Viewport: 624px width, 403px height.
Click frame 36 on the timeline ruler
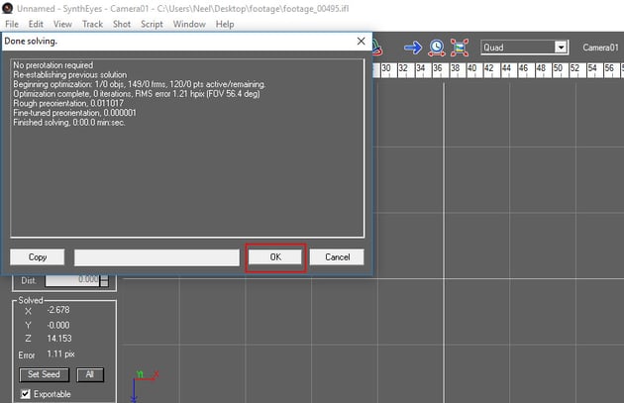tap(438, 68)
